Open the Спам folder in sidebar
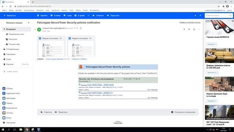 pyautogui.click(x=7, y=59)
